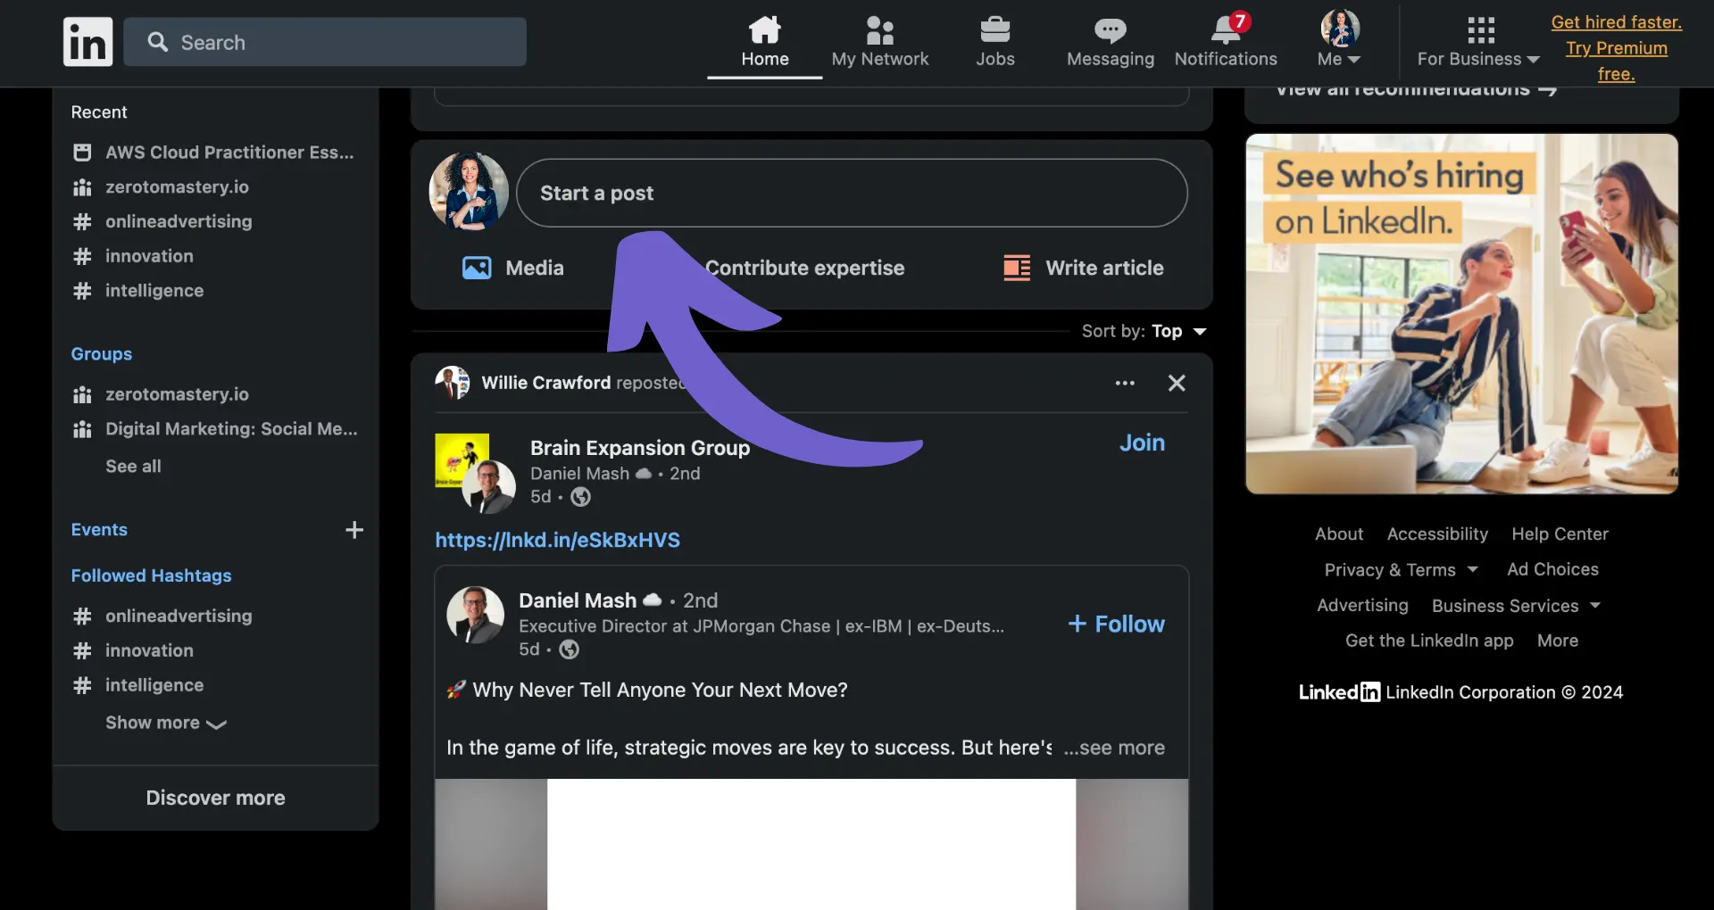The height and width of the screenshot is (910, 1714).
Task: Open Daniel Mash's name in the post card
Action: point(578,600)
